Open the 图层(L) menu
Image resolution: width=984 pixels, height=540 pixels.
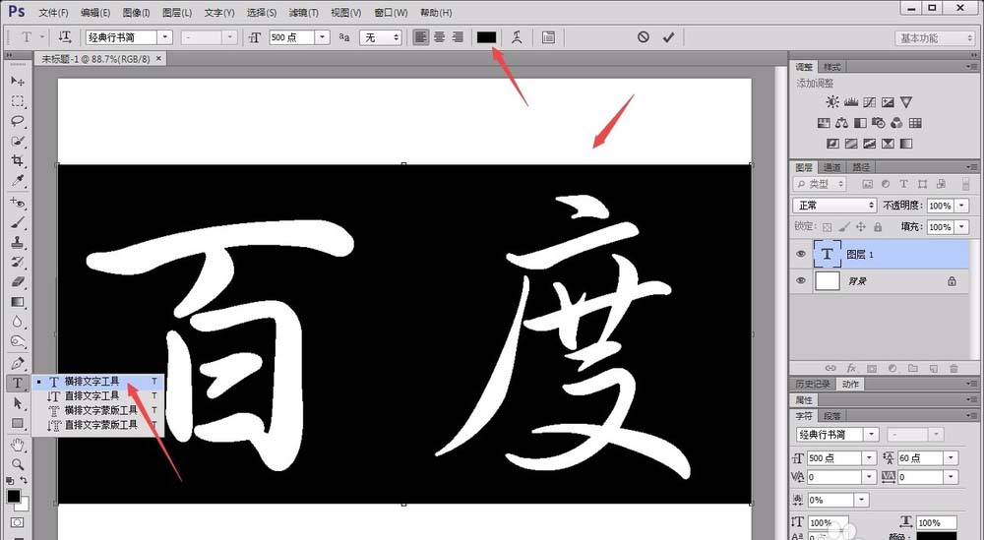[177, 13]
